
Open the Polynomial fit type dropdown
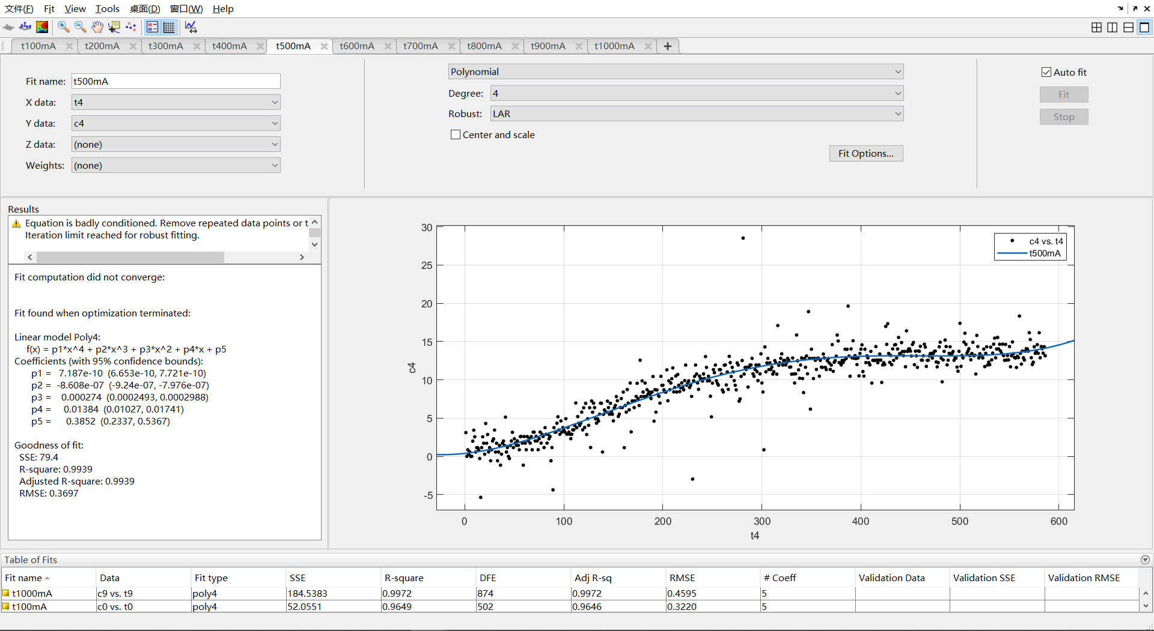[x=676, y=71]
